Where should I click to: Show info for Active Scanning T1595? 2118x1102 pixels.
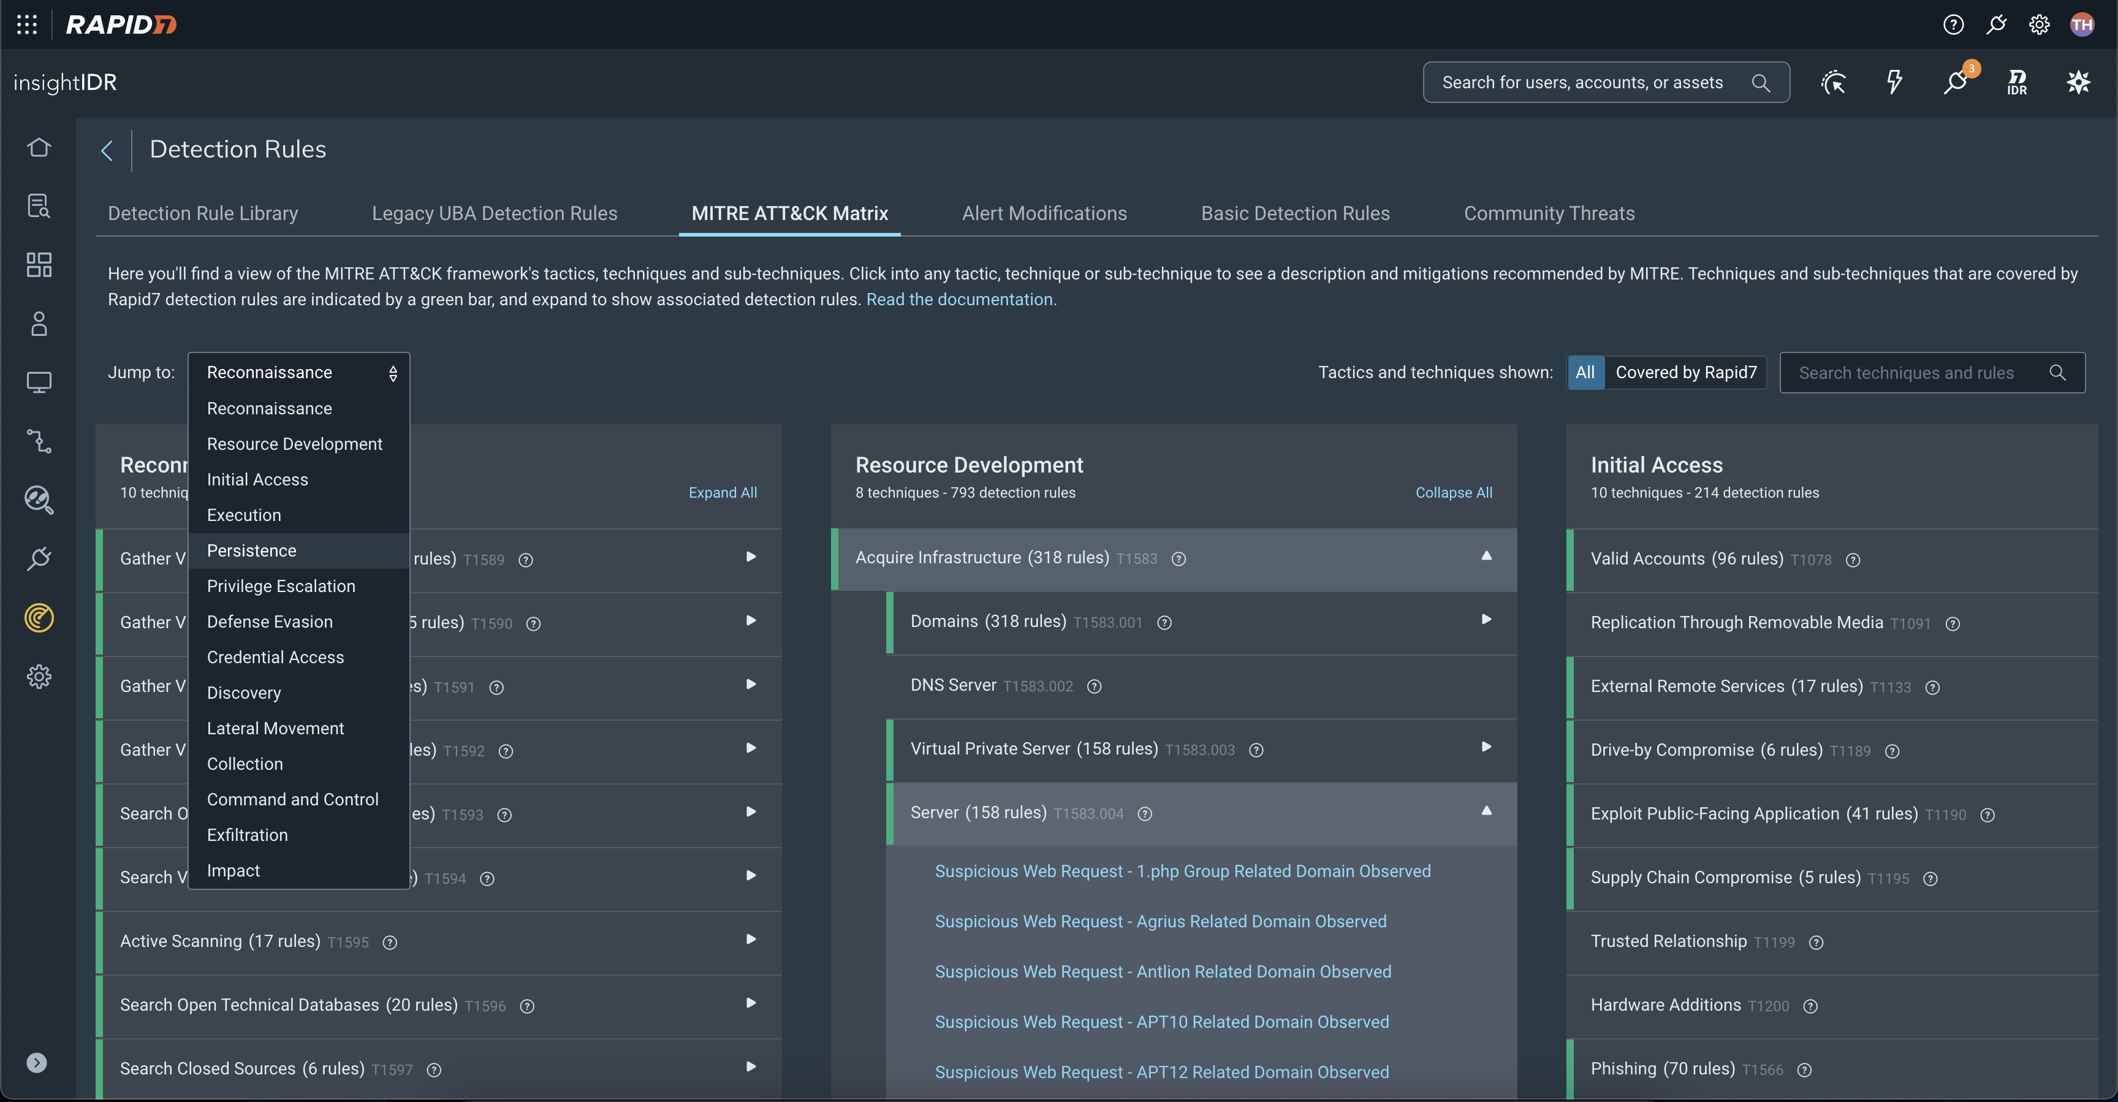[x=390, y=943]
